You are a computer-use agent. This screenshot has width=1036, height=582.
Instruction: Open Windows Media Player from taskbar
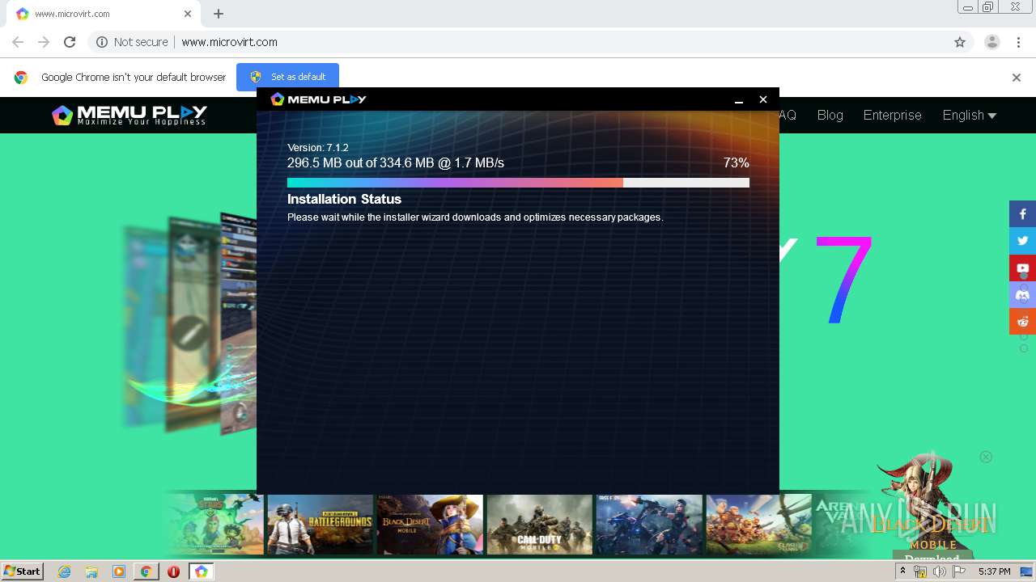tap(119, 571)
